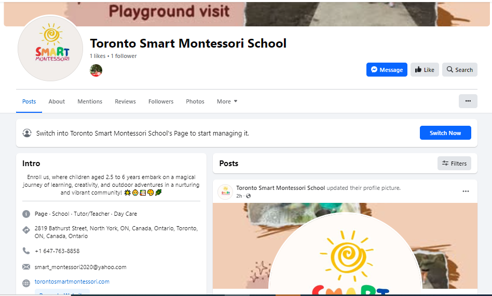The width and height of the screenshot is (492, 296).
Task: Click the Toronto Smart Montessori School post author name
Action: click(x=281, y=188)
